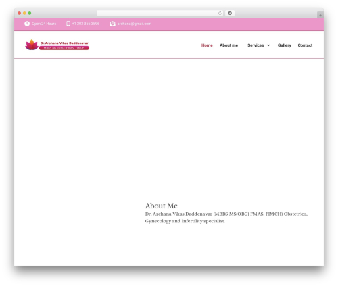
Task: Open the Contact page
Action: pos(305,45)
